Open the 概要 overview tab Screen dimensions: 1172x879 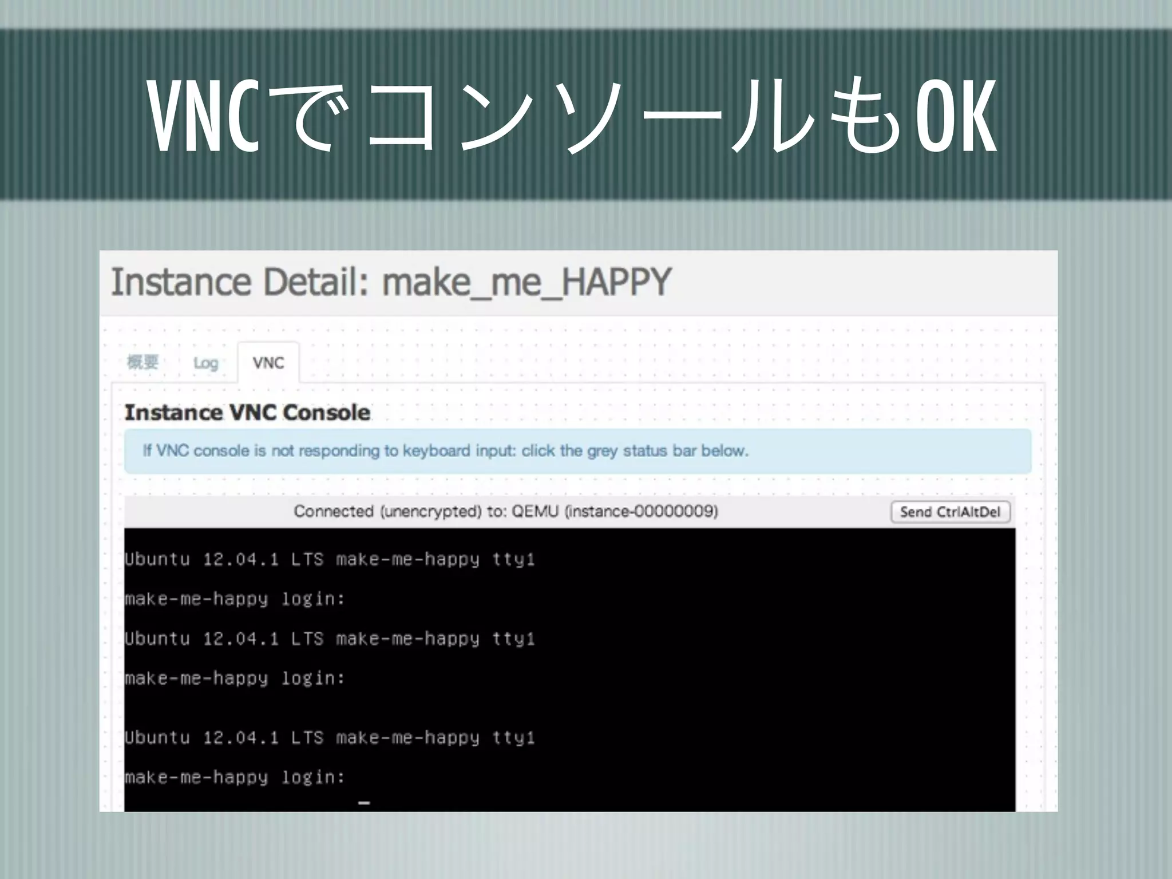click(x=142, y=362)
